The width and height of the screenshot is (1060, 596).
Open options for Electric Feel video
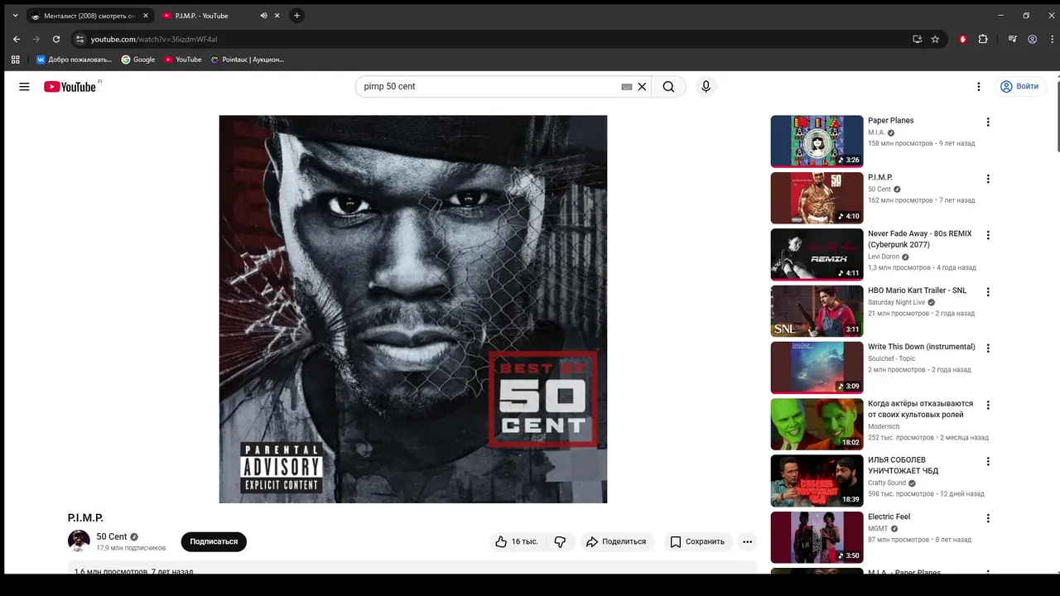point(987,518)
